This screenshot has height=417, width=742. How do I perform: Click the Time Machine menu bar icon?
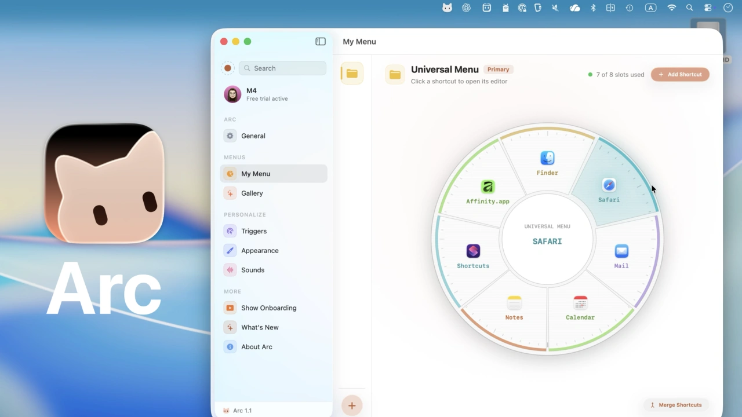(630, 8)
